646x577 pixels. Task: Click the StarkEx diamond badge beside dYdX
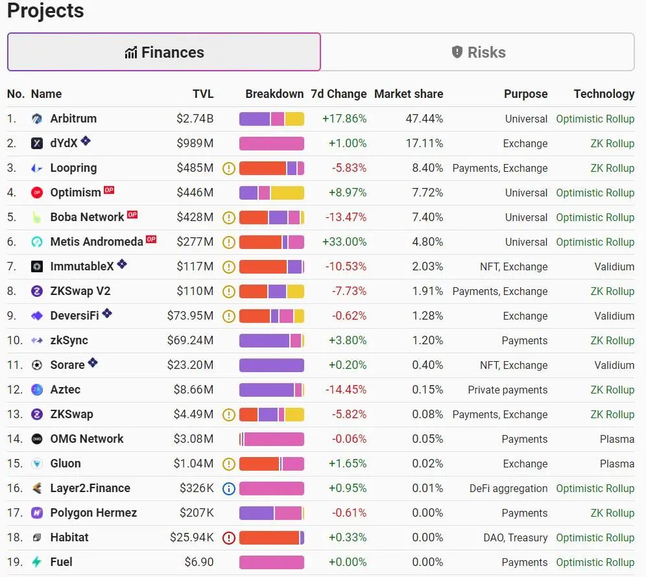tap(85, 141)
